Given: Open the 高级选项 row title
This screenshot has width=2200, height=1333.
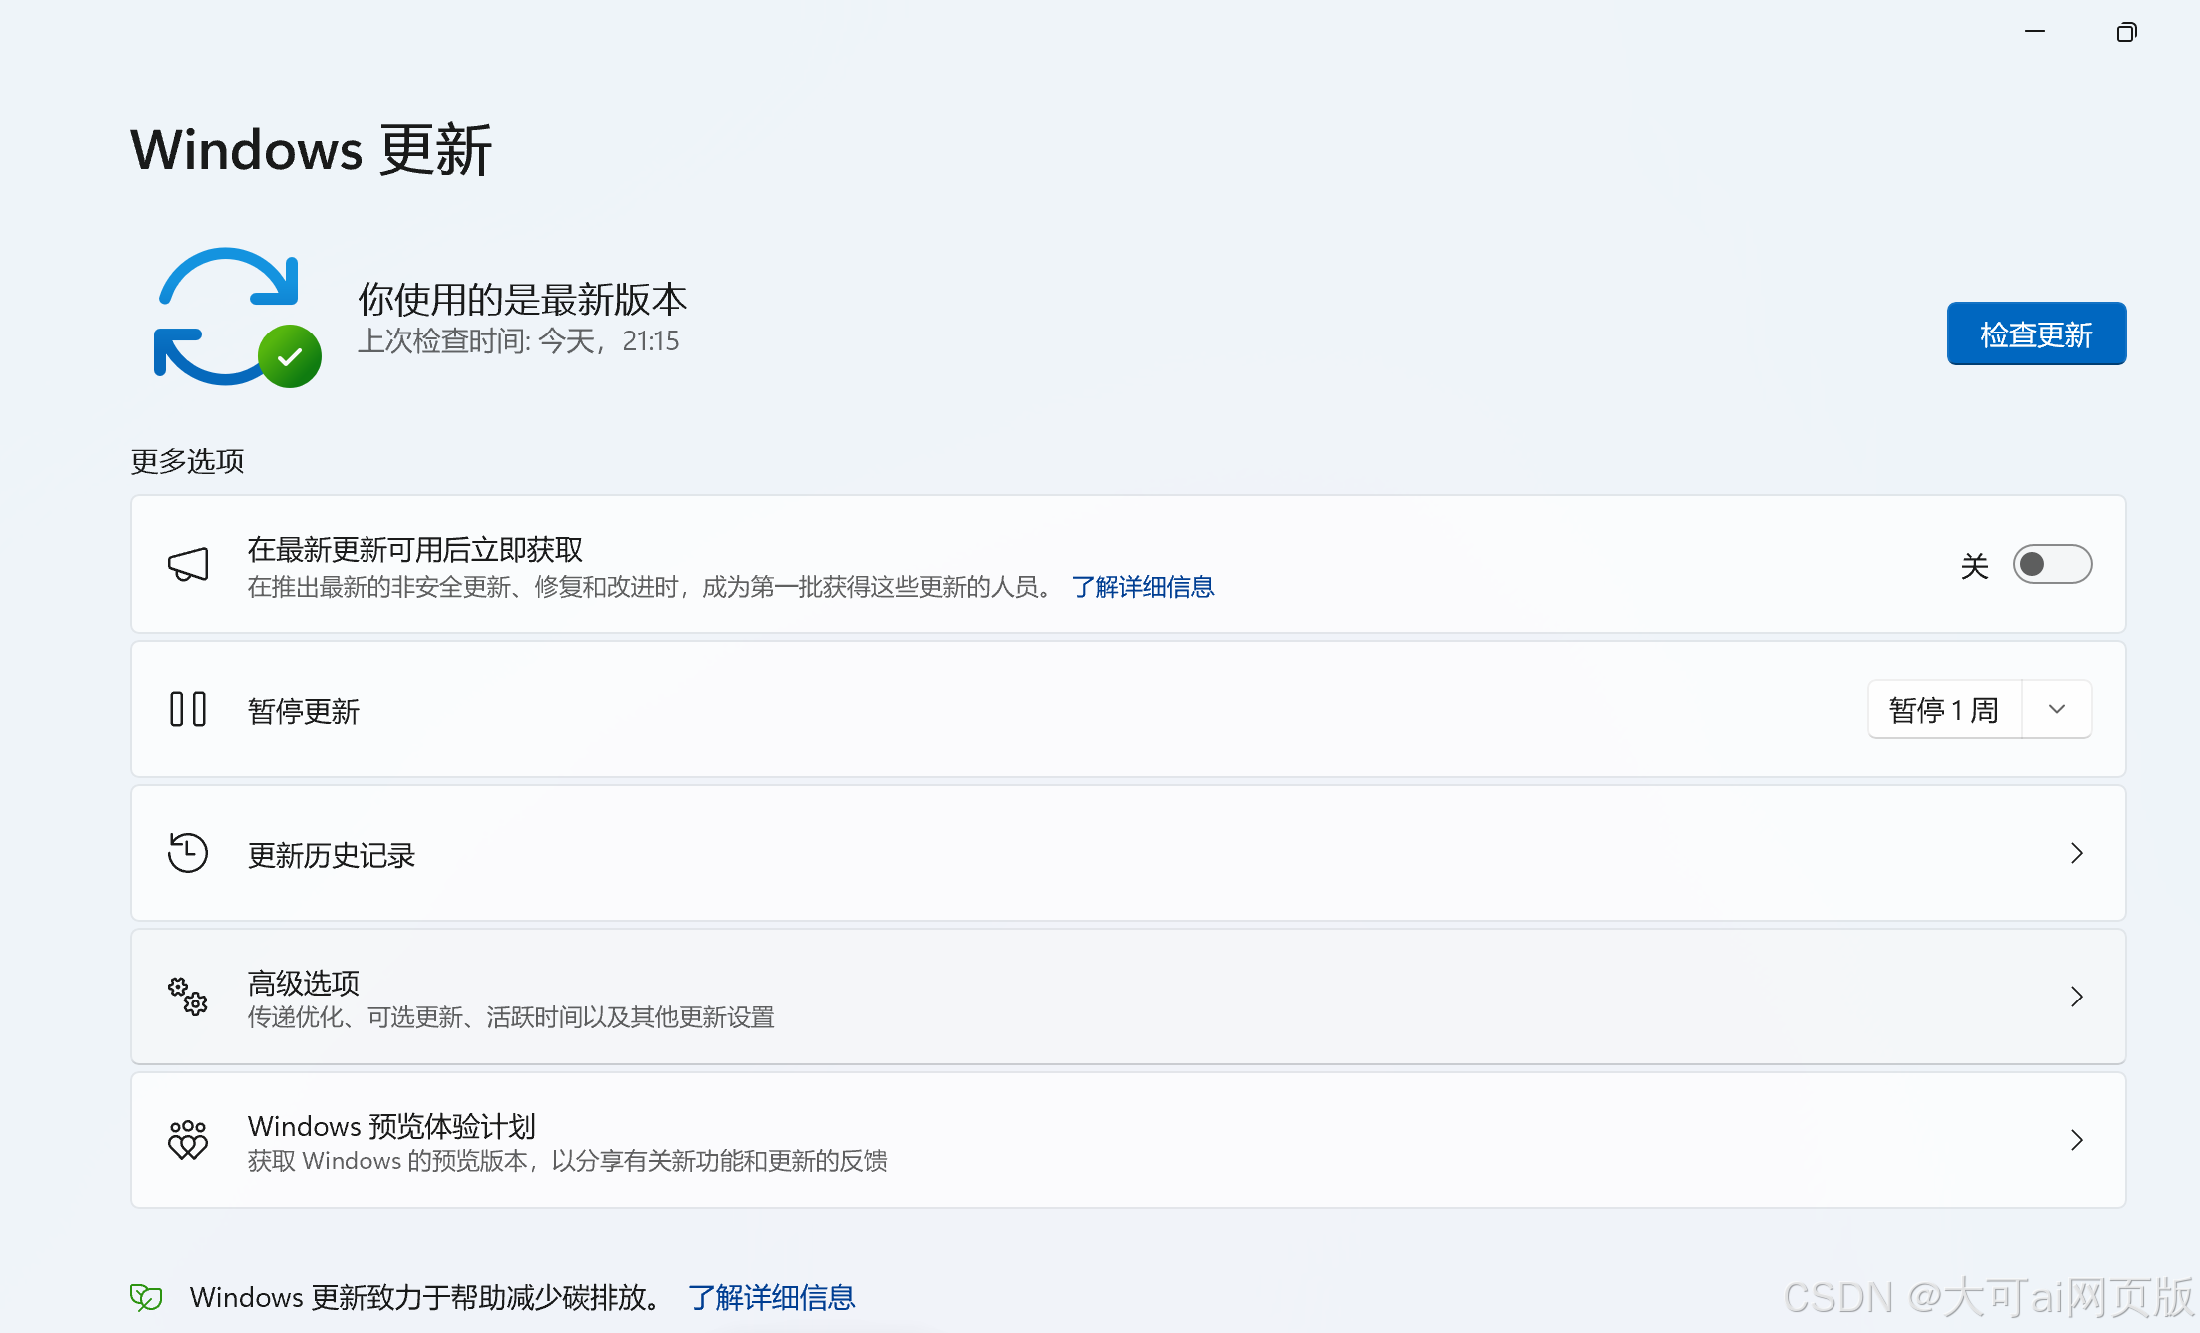Looking at the screenshot, I should (x=304, y=983).
